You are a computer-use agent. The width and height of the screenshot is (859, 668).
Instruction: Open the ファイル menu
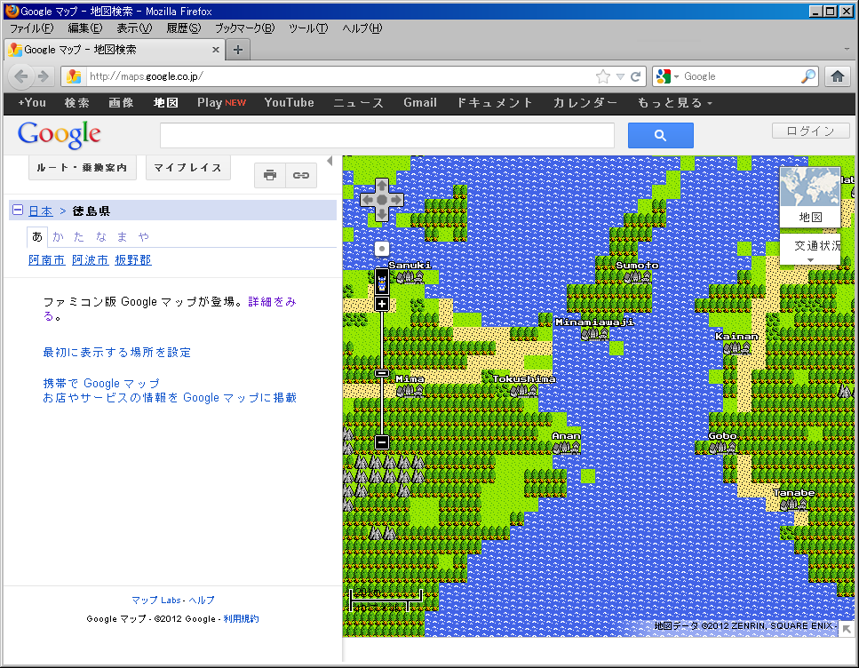[32, 28]
